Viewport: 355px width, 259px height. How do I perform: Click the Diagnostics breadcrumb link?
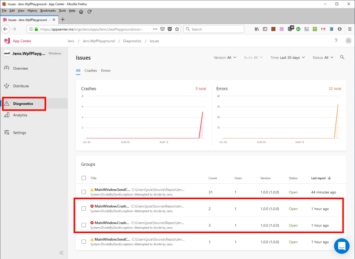[x=132, y=41]
